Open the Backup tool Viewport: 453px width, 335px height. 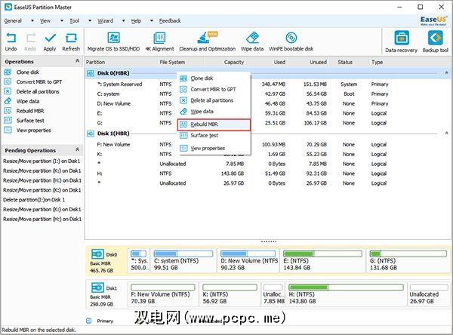pos(434,41)
